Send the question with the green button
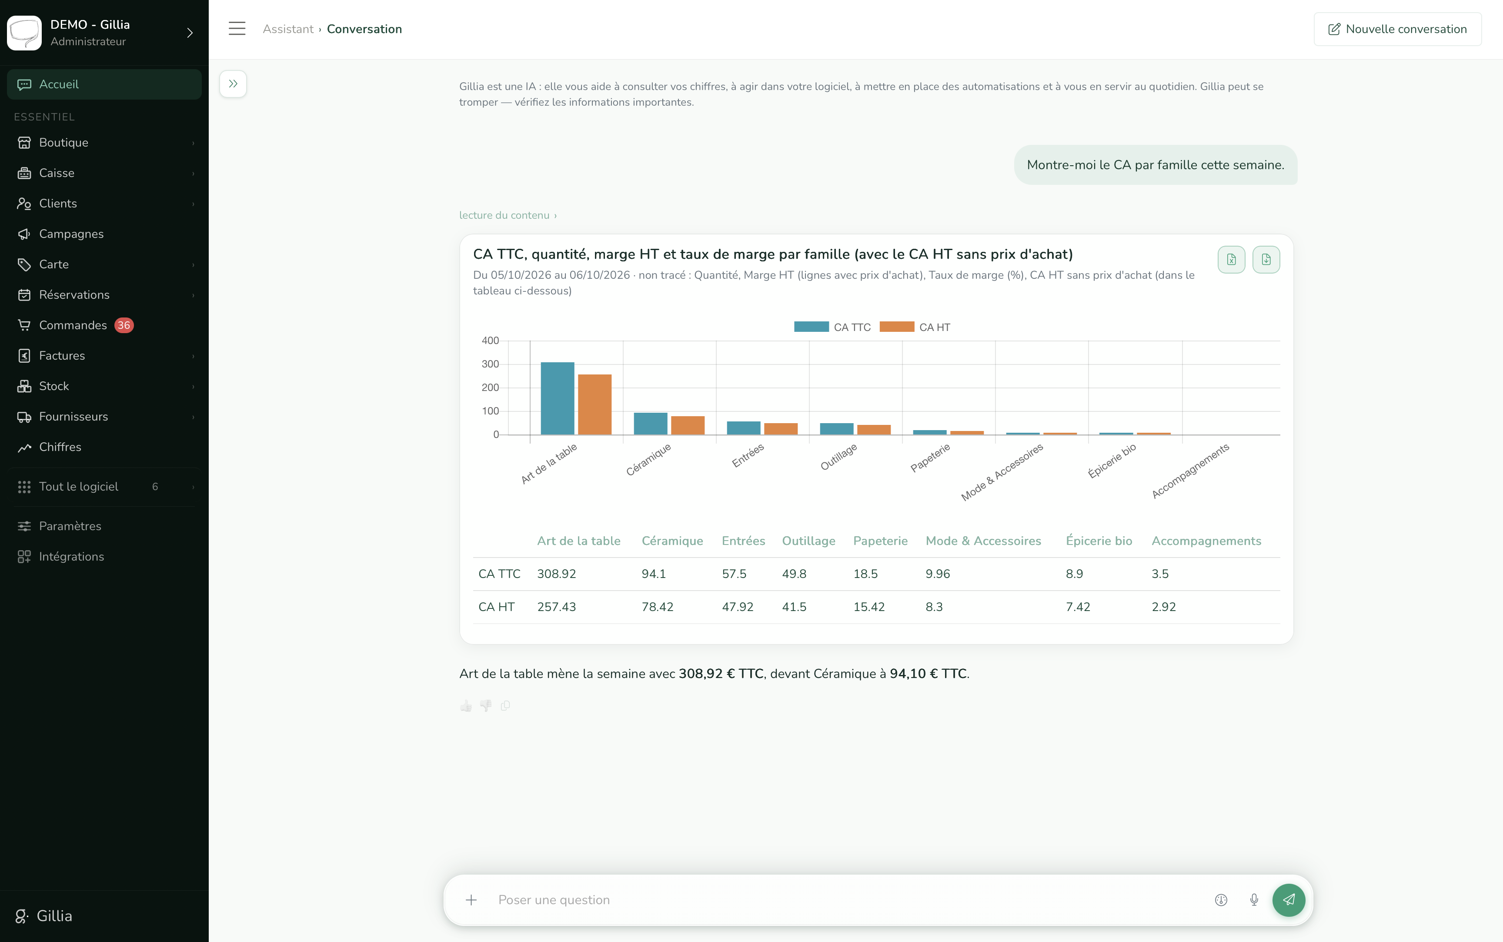 (x=1289, y=900)
